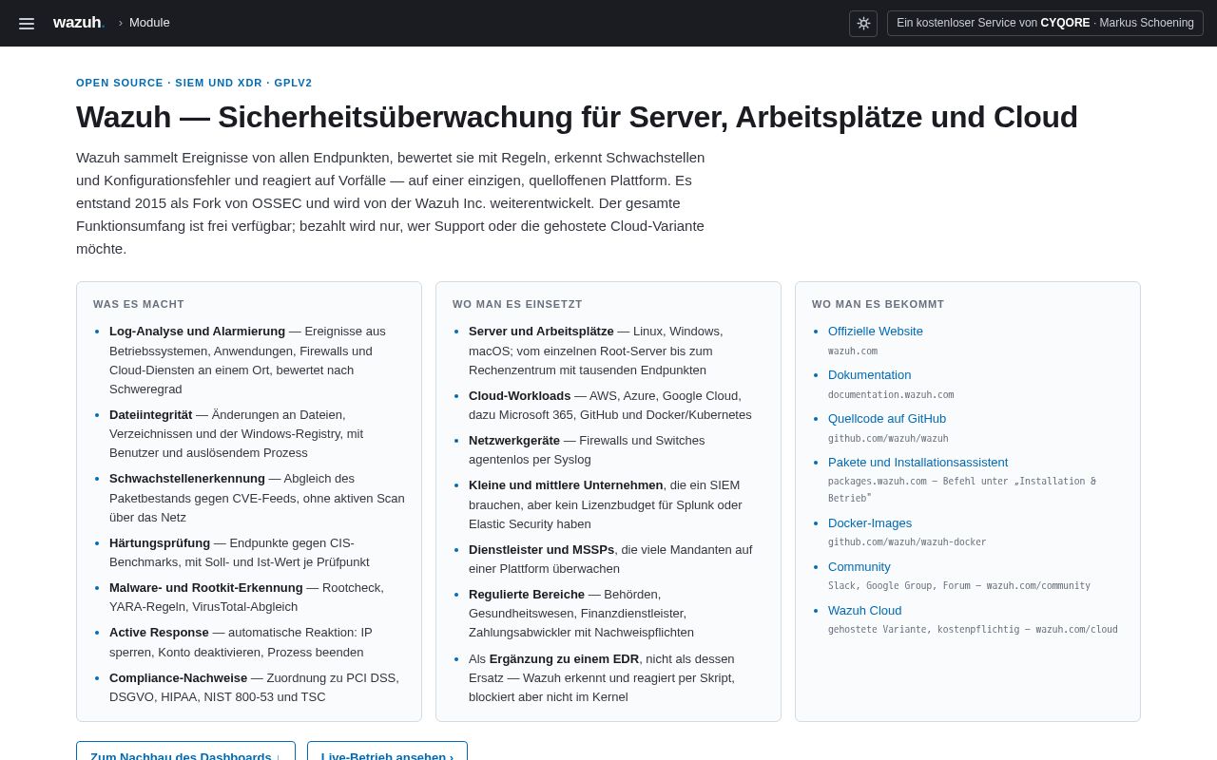Click the 'Netzwerkgeräte' list item
The image size is (1217, 760).
click(x=616, y=450)
